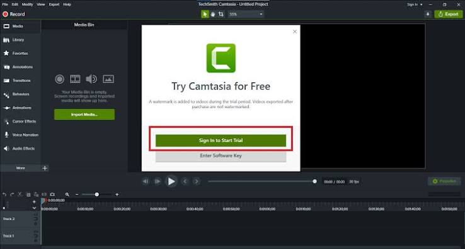Open the Animations panel
This screenshot has height=249, width=465.
click(x=20, y=108)
